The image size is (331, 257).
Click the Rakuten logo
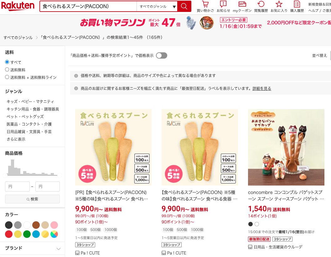(x=18, y=6)
